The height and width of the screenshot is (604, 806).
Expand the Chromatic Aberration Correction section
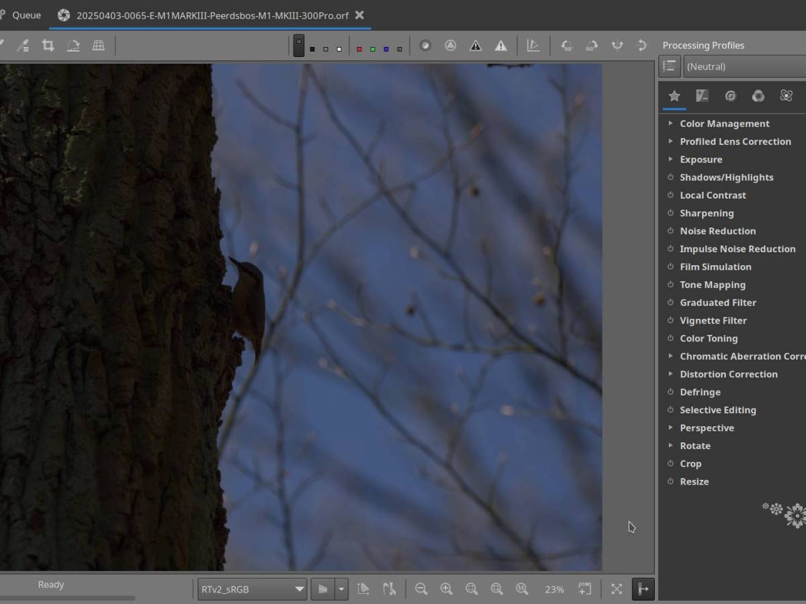[x=670, y=356]
